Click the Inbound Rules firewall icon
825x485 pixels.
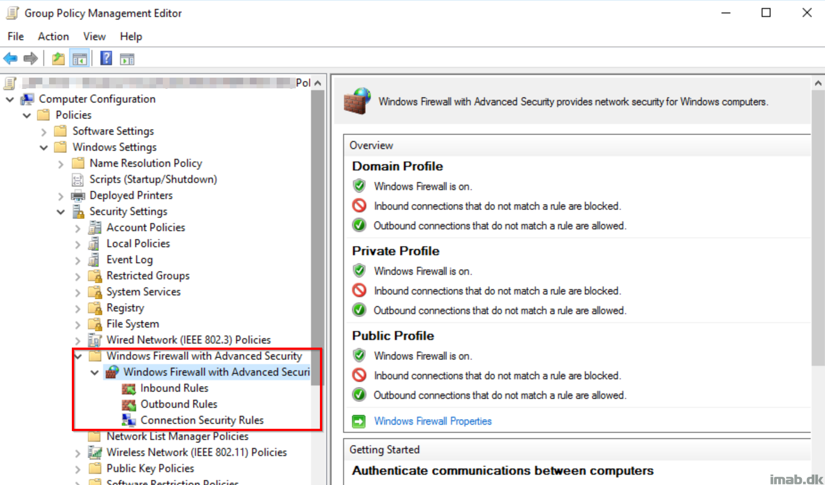tap(129, 388)
